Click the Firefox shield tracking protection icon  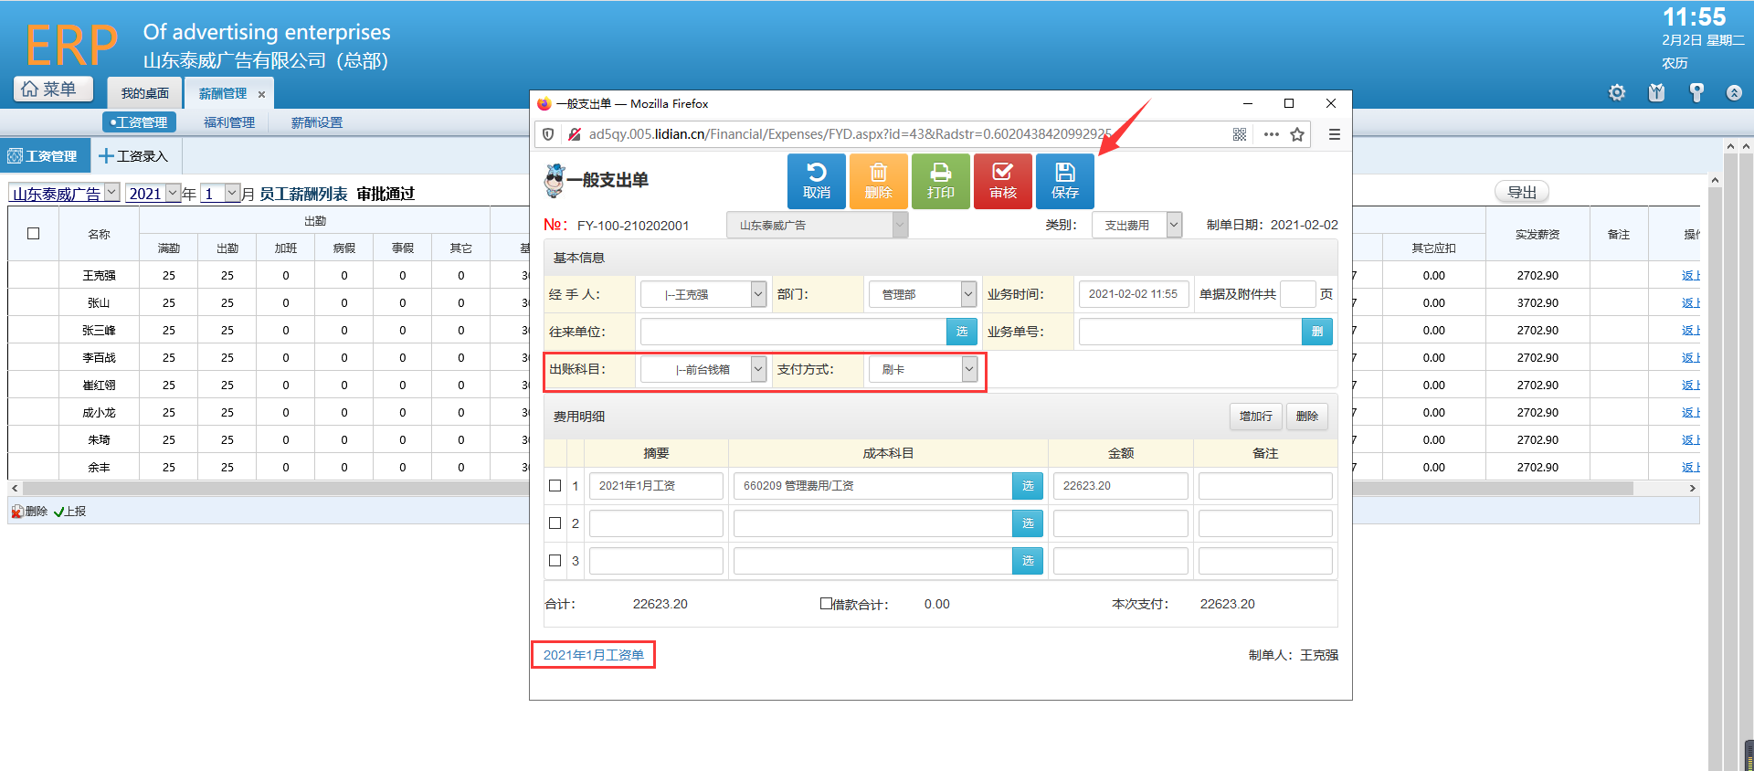click(548, 134)
